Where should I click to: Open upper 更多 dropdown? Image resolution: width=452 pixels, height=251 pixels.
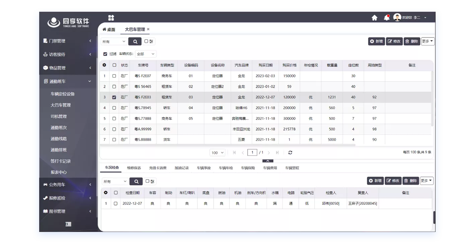pyautogui.click(x=428, y=41)
